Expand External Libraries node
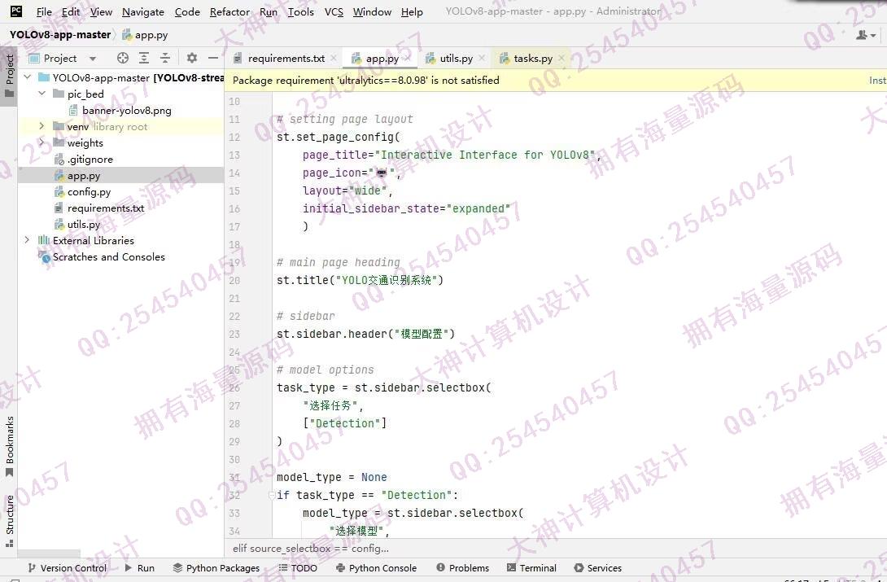 (x=27, y=240)
